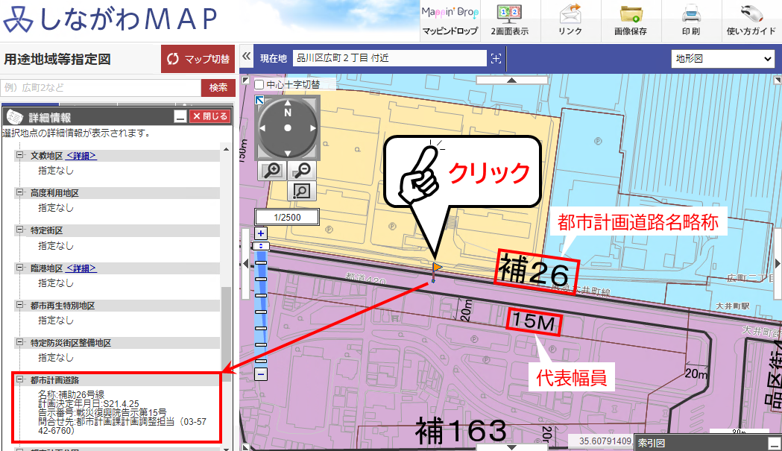Print the map using 印刷
This screenshot has width=782, height=451.
click(690, 21)
